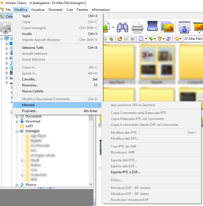Click the Slideshow projector screen icon
The height and width of the screenshot is (206, 203).
coord(198,27)
